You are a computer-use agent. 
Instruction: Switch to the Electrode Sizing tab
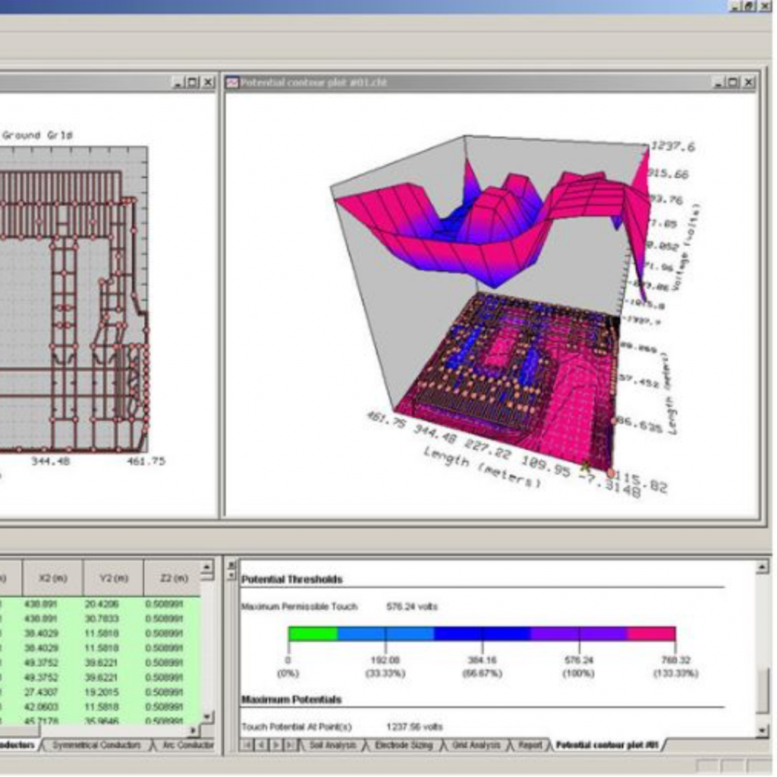click(x=403, y=745)
